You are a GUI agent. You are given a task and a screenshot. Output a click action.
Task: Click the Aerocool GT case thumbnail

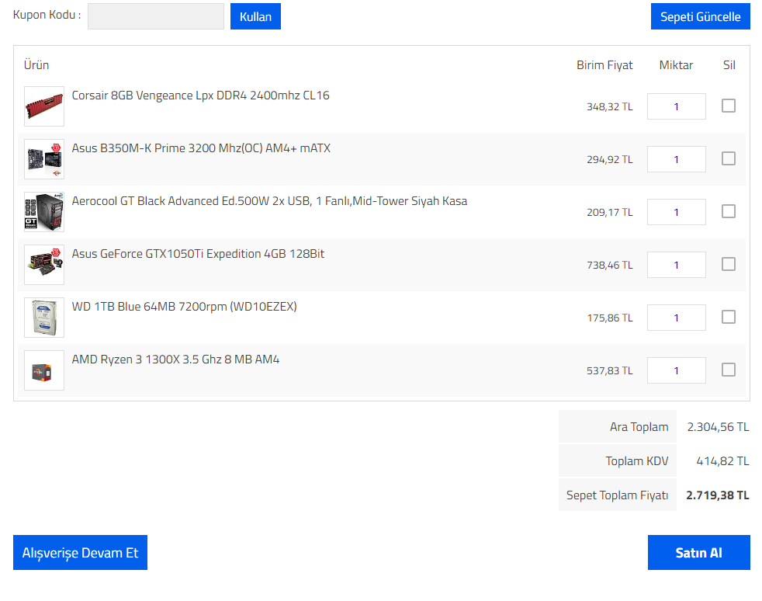(x=44, y=212)
